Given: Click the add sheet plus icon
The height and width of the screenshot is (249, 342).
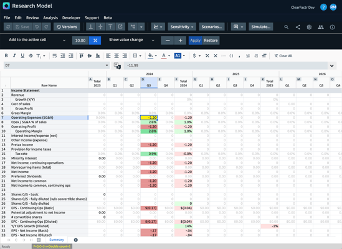Looking at the screenshot, I should point(75,240).
